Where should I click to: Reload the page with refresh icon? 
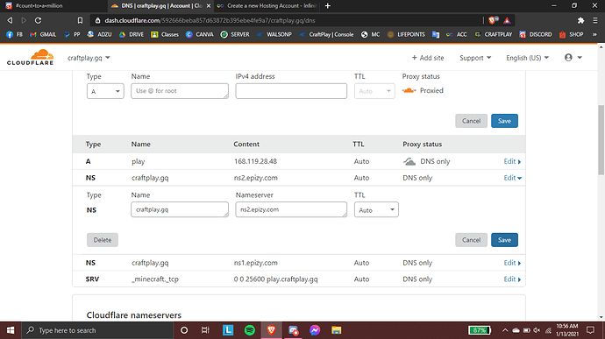(x=38, y=20)
